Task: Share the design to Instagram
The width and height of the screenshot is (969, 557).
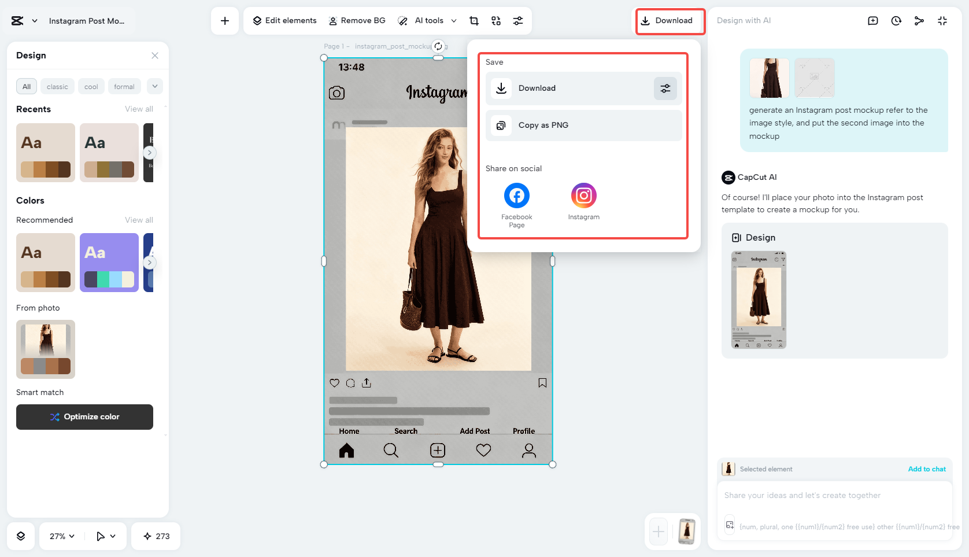Action: click(583, 195)
